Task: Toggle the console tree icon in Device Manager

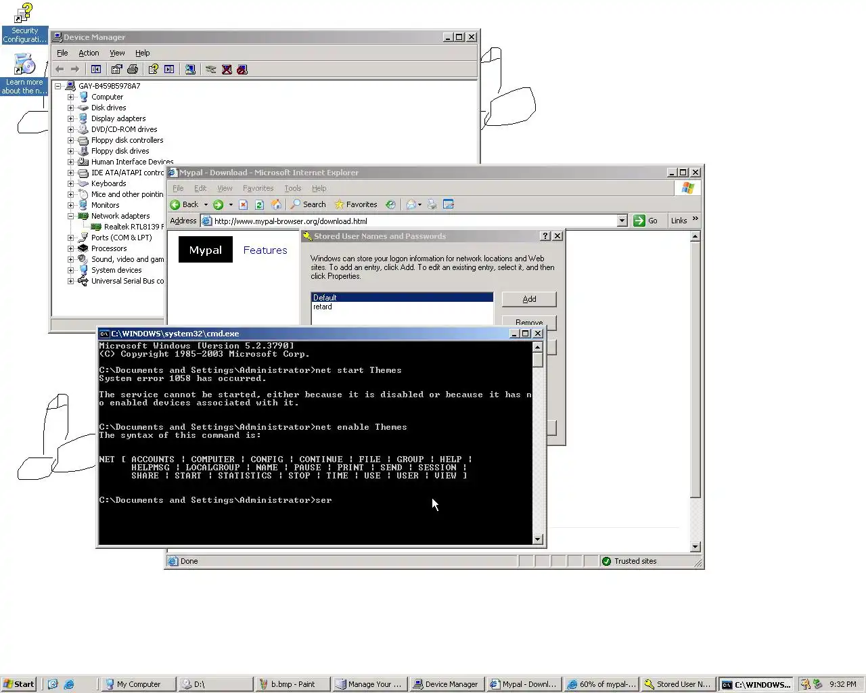Action: tap(96, 69)
